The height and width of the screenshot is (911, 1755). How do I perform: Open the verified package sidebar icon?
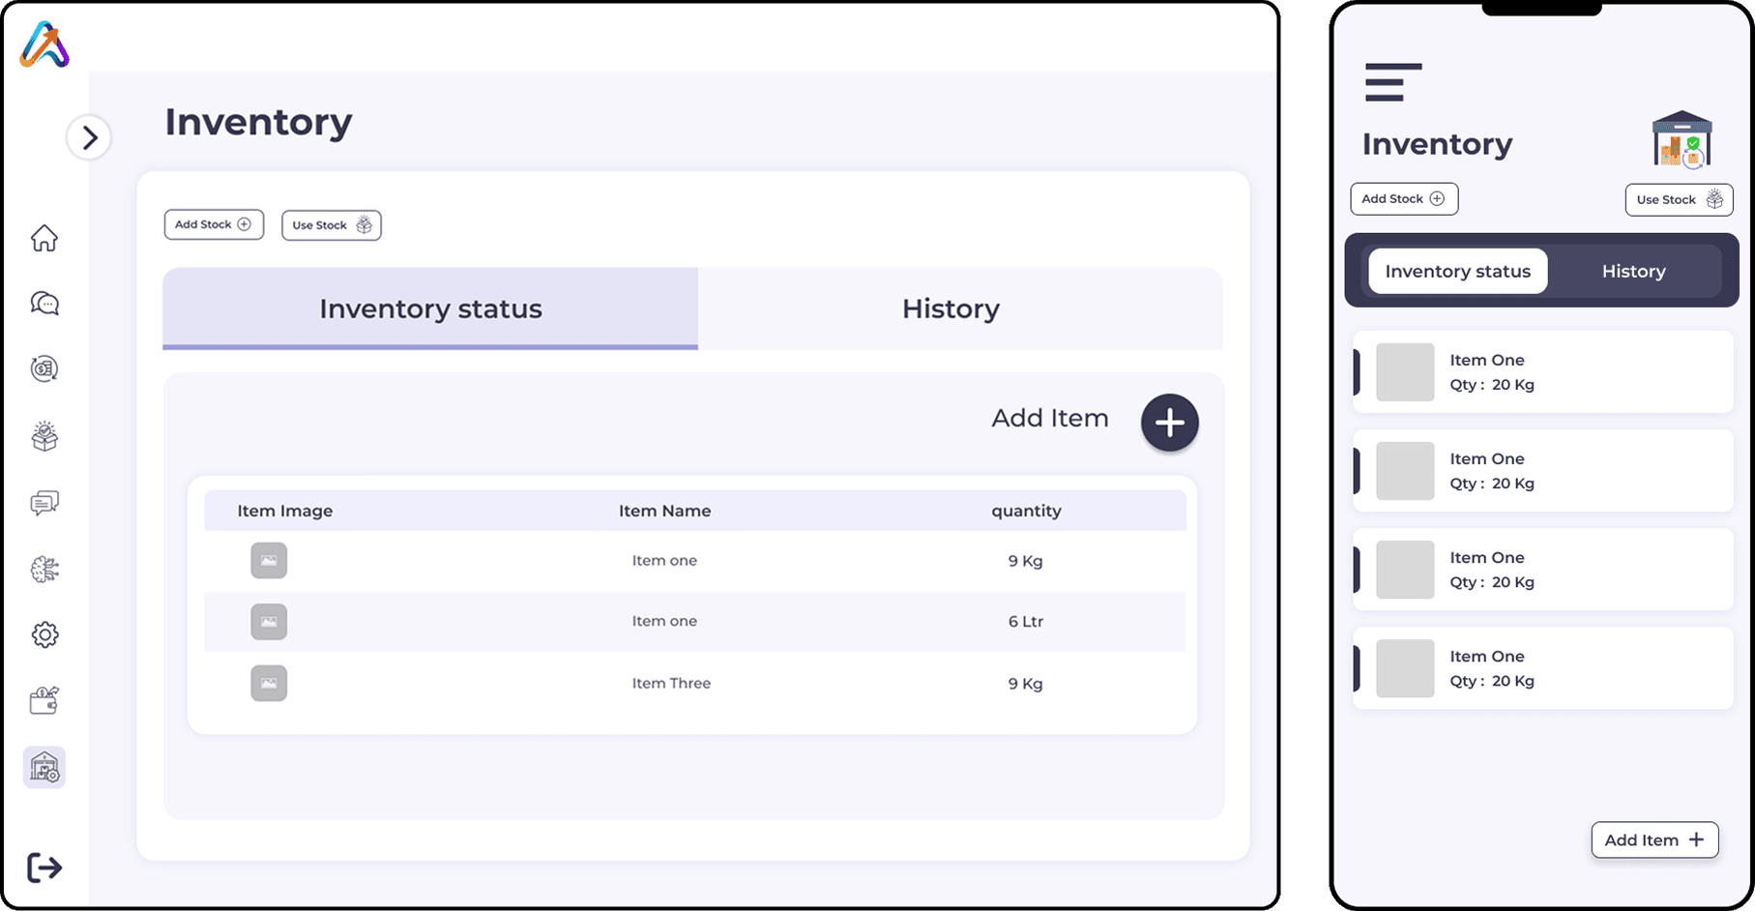44,435
